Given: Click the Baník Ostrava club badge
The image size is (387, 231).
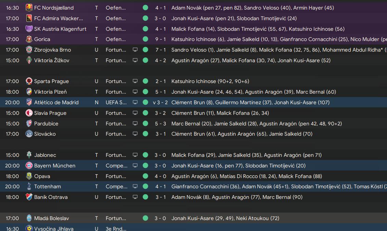Looking at the screenshot, I should 29,197.
